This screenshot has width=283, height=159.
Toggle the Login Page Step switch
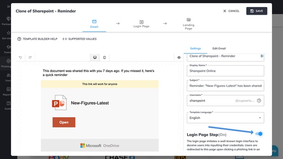[259, 134]
